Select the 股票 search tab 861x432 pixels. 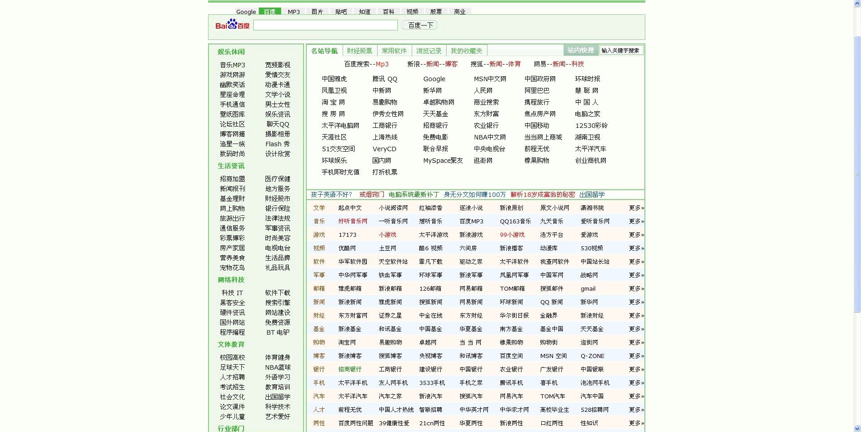coord(436,12)
